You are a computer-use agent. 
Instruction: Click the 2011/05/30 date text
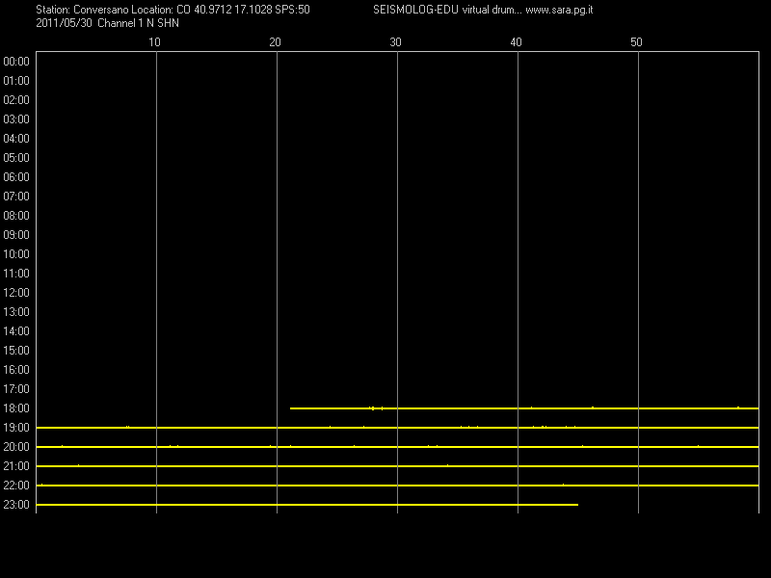click(x=64, y=23)
